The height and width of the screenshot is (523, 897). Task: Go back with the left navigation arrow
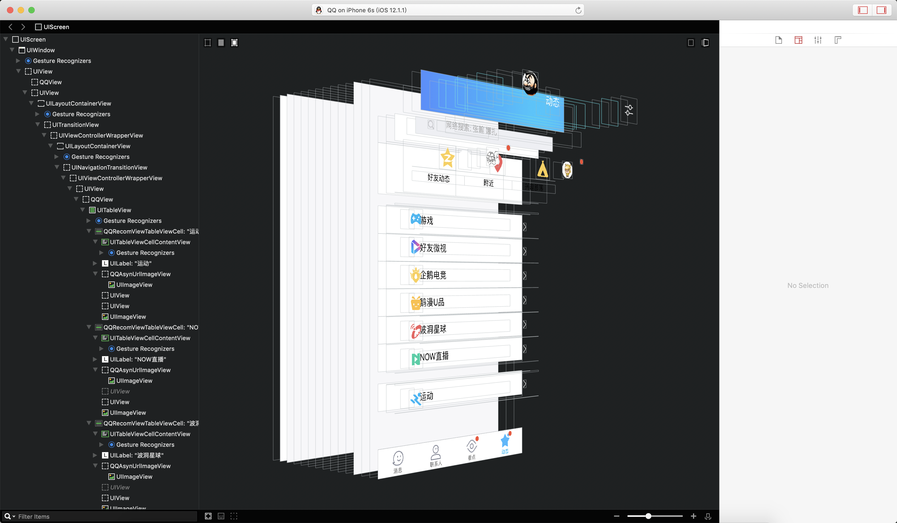10,27
